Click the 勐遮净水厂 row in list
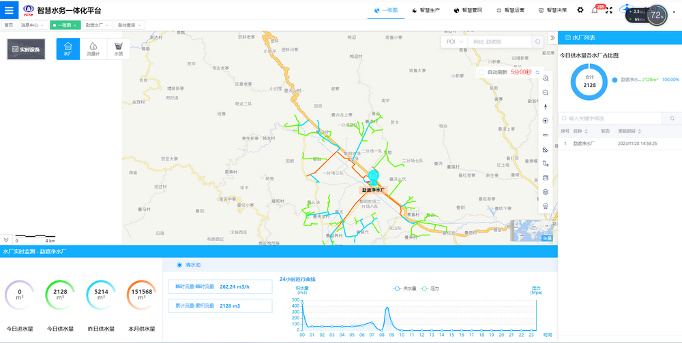Viewport: 682px width, 343px height. click(x=584, y=144)
